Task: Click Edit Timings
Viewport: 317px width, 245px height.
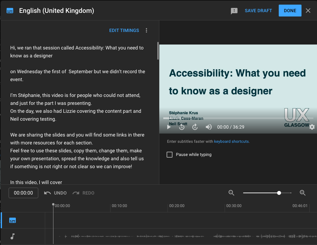Action: tap(124, 30)
